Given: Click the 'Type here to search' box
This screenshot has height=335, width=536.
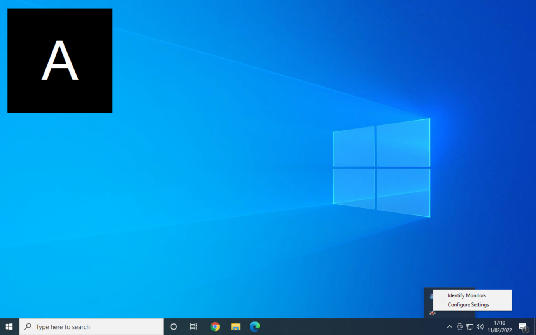Looking at the screenshot, I should coord(91,327).
